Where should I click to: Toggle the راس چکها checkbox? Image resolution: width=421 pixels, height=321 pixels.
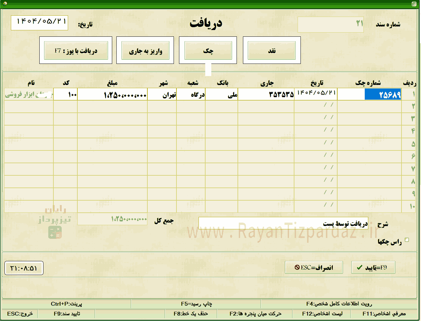pos(407,240)
